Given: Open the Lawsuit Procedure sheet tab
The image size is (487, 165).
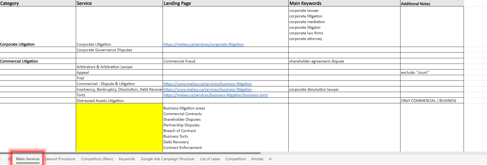Looking at the screenshot, I should coord(60,159).
